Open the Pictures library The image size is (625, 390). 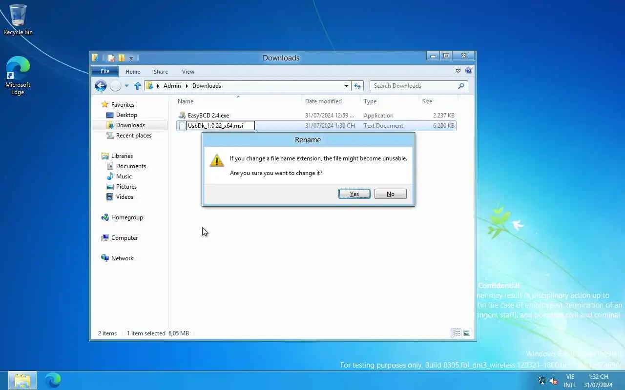coord(126,187)
